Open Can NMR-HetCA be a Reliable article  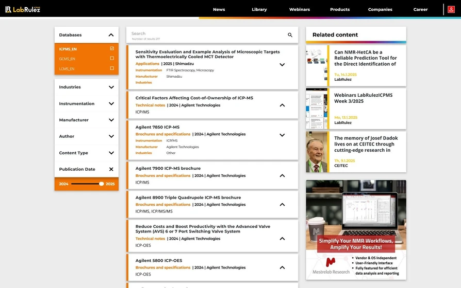[x=366, y=58]
